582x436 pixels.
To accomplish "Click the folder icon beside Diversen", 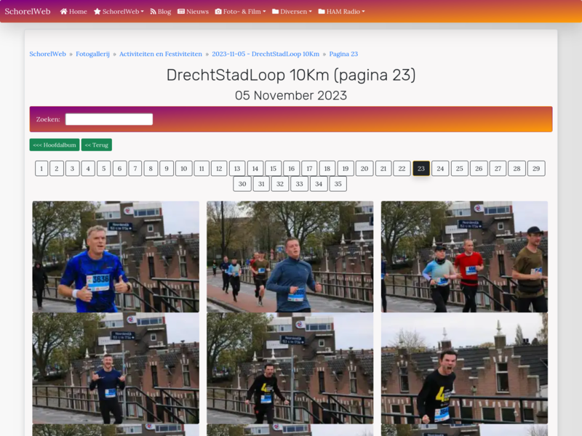I will click(276, 12).
